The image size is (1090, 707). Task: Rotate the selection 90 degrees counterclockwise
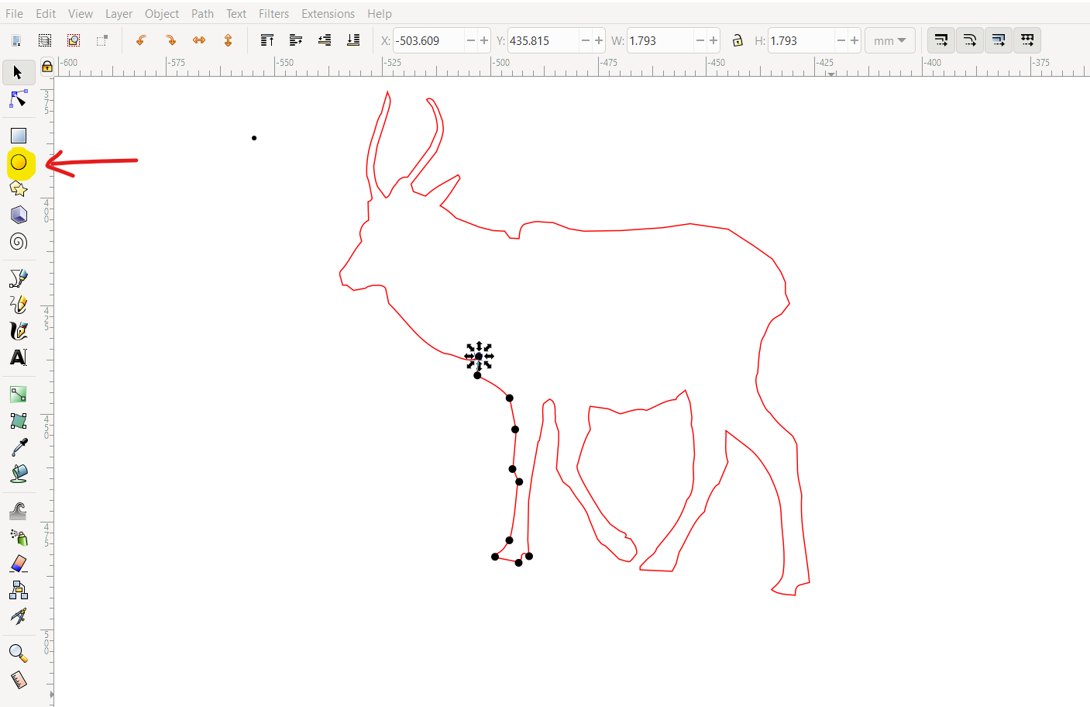[x=141, y=40]
